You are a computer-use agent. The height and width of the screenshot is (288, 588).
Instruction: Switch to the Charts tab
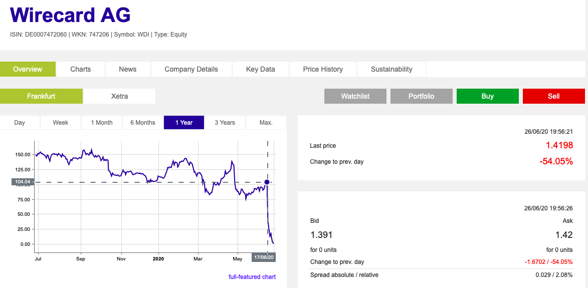pos(81,69)
